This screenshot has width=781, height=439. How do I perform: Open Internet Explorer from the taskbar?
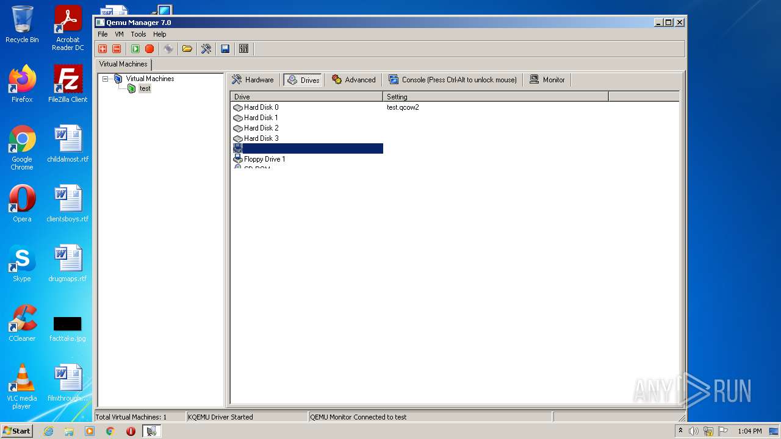point(49,431)
